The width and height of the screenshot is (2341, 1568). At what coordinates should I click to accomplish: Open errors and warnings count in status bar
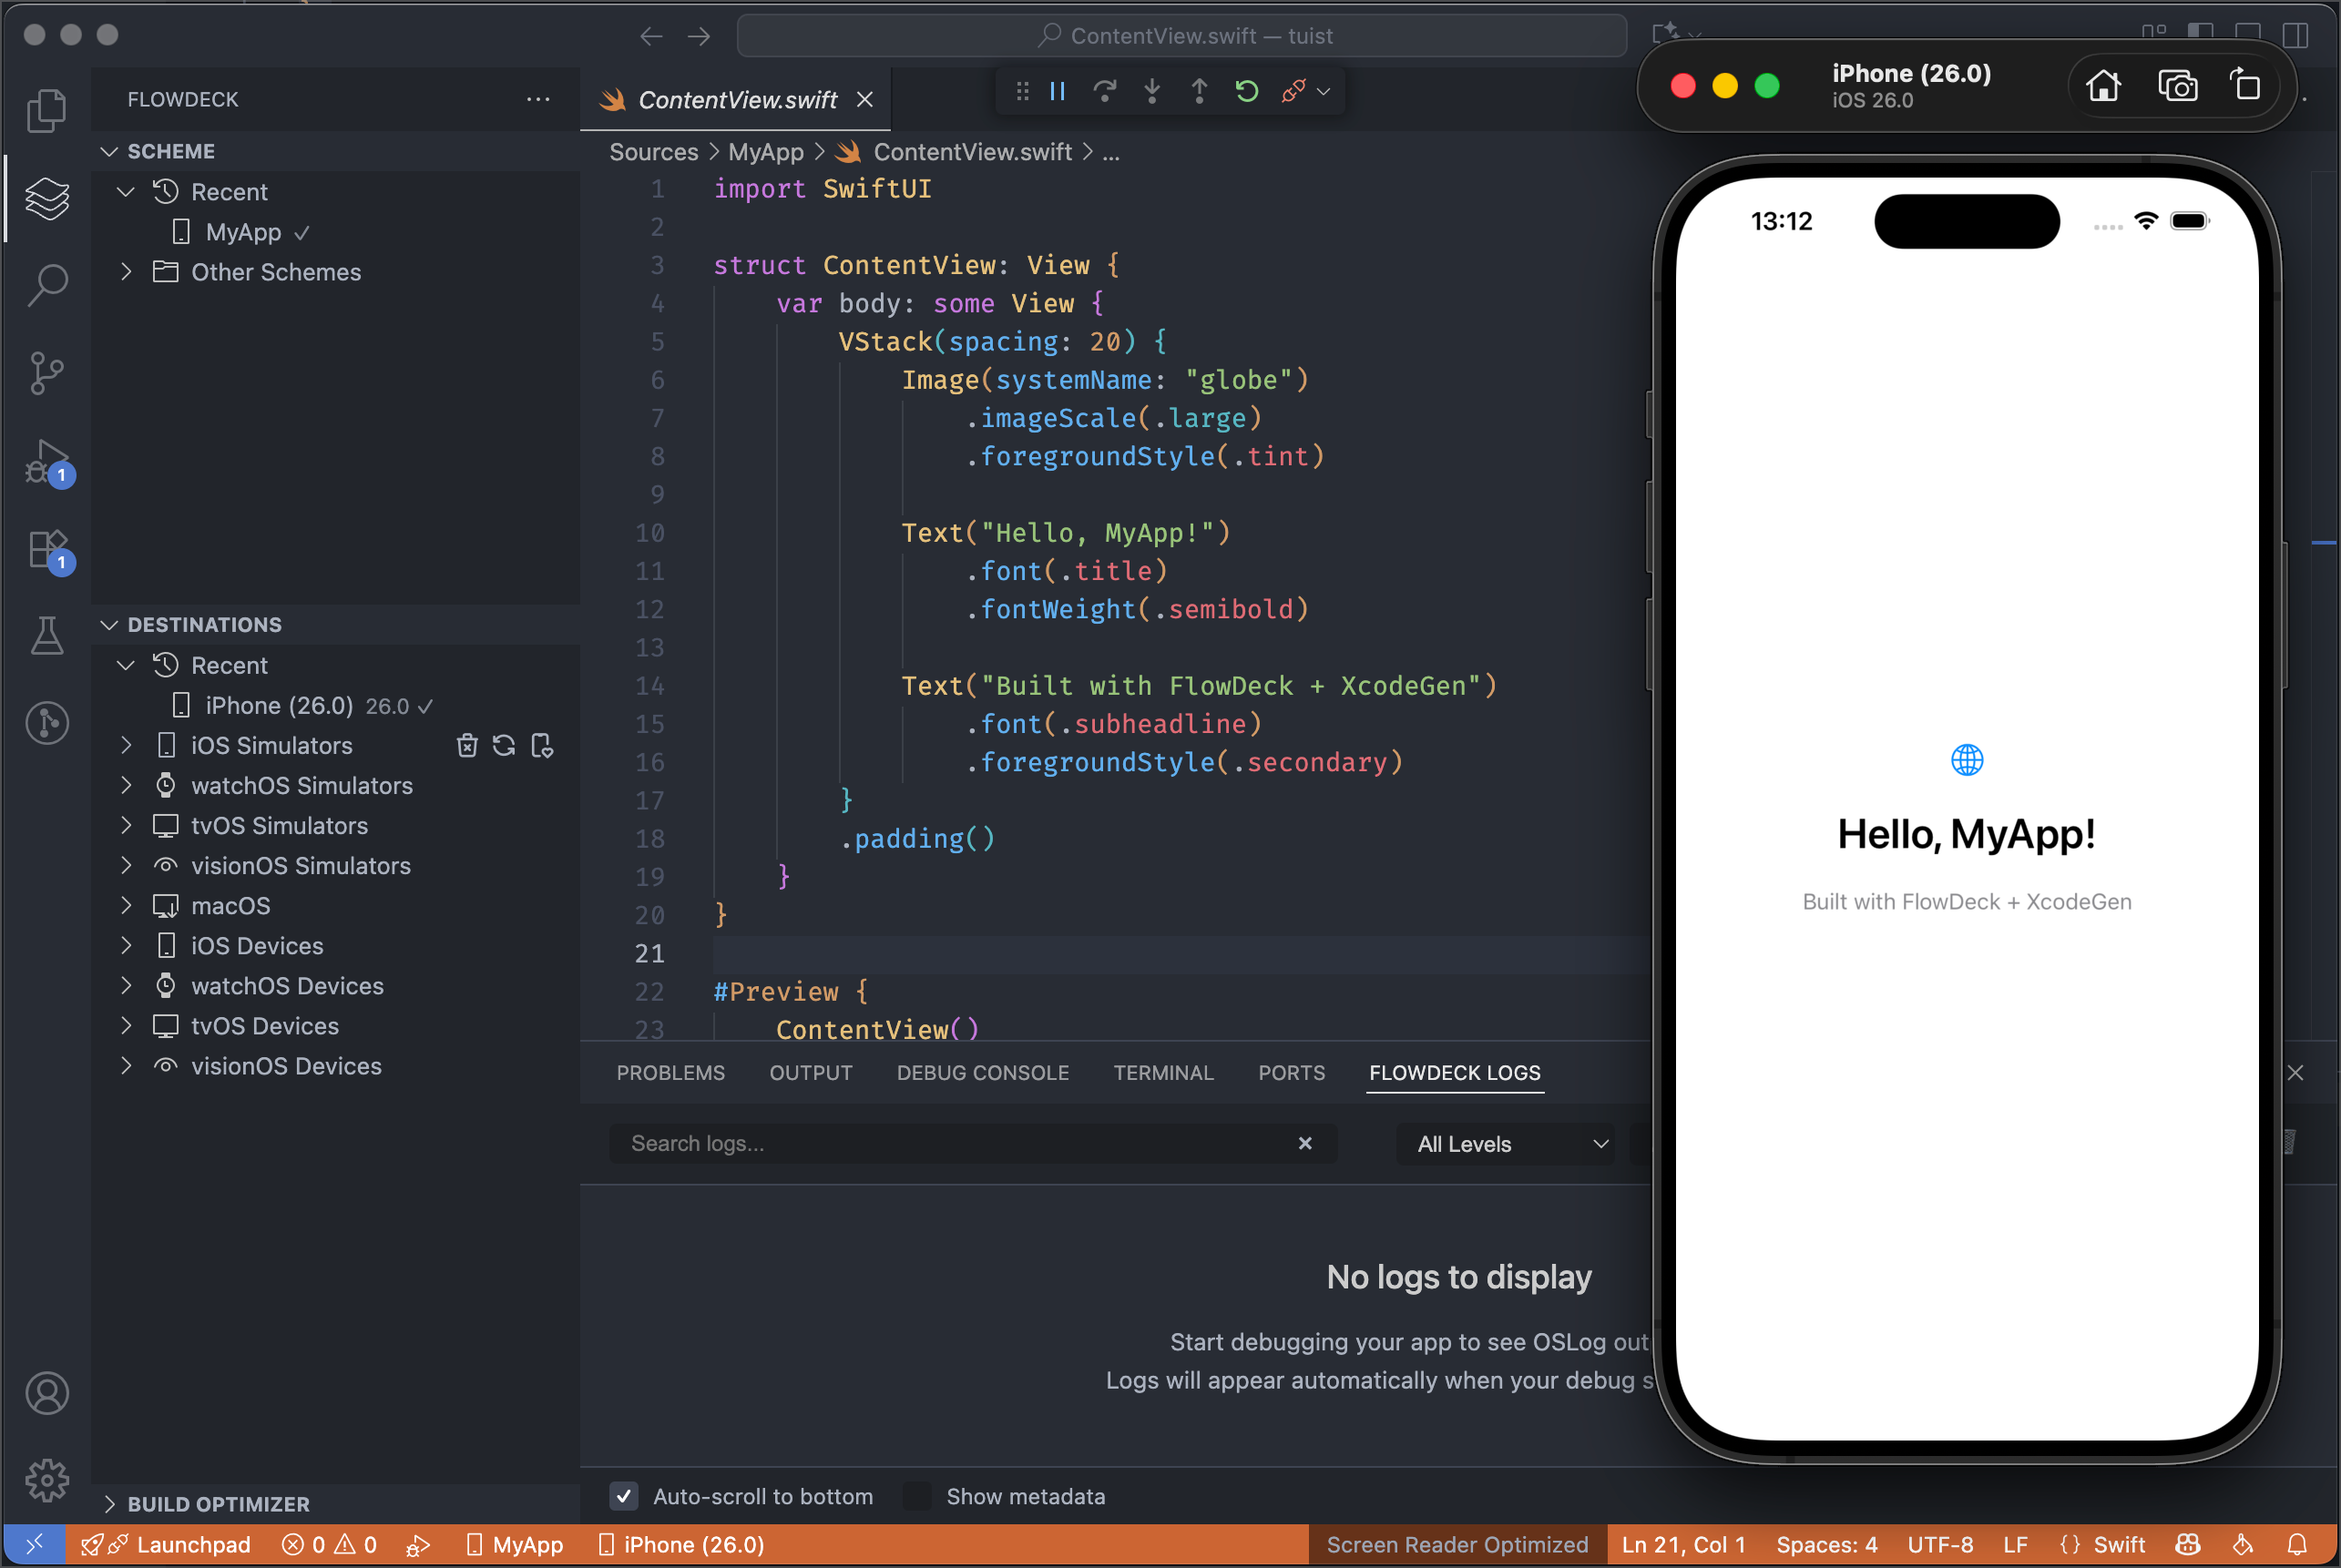pos(329,1545)
